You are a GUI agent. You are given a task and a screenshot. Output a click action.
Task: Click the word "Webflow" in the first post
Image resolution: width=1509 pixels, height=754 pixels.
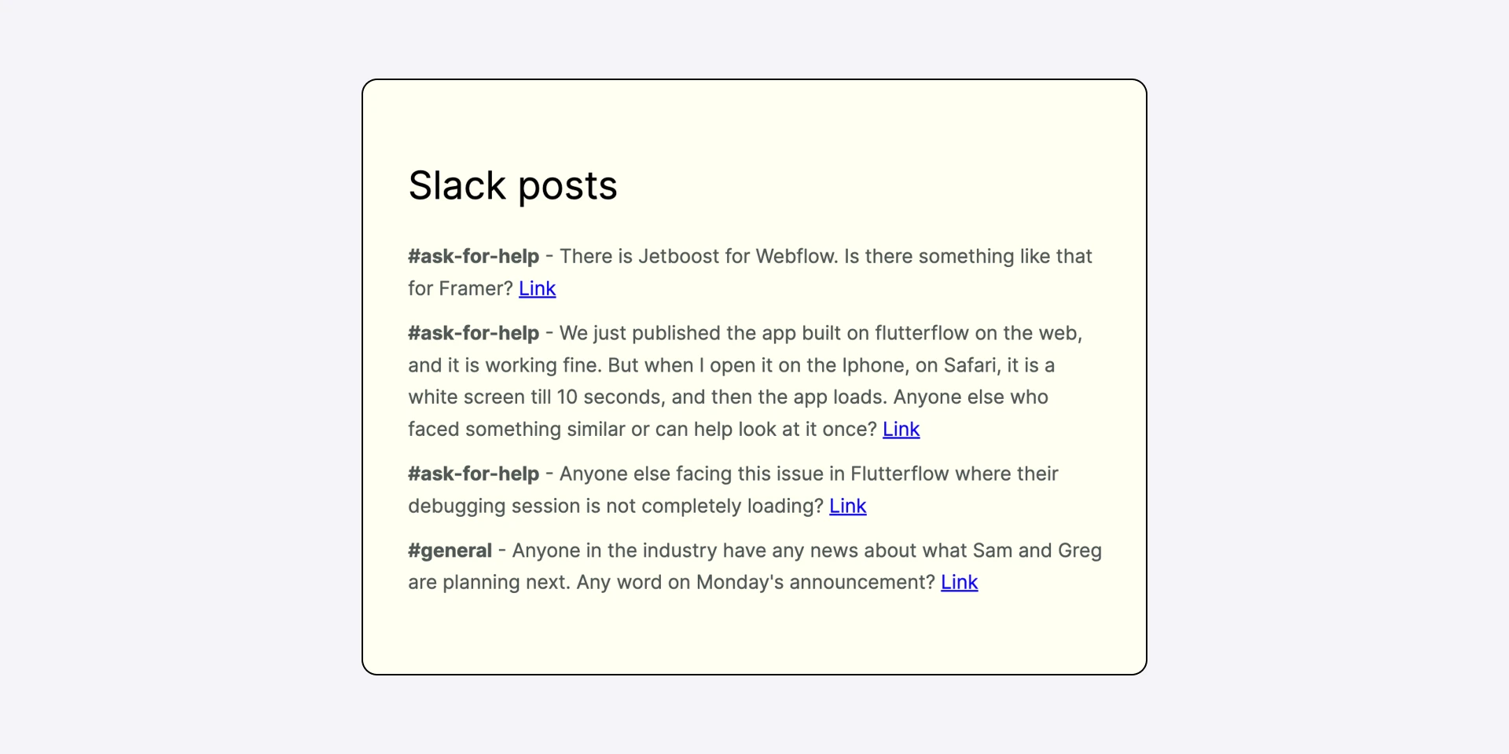[x=796, y=257]
